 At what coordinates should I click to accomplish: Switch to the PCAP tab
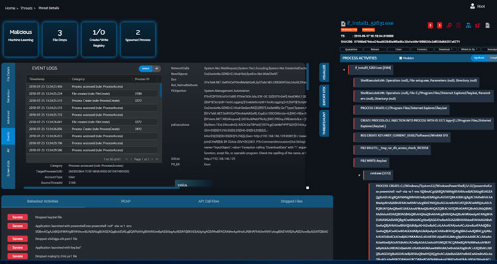pos(126,202)
